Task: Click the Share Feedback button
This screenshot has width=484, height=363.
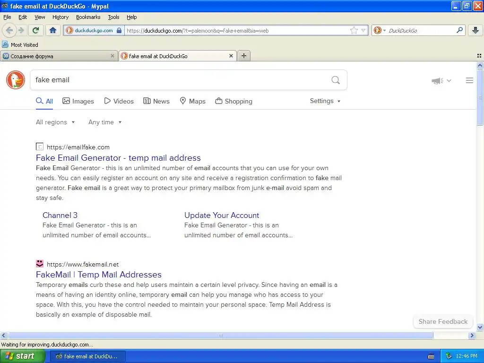Action: 443,321
